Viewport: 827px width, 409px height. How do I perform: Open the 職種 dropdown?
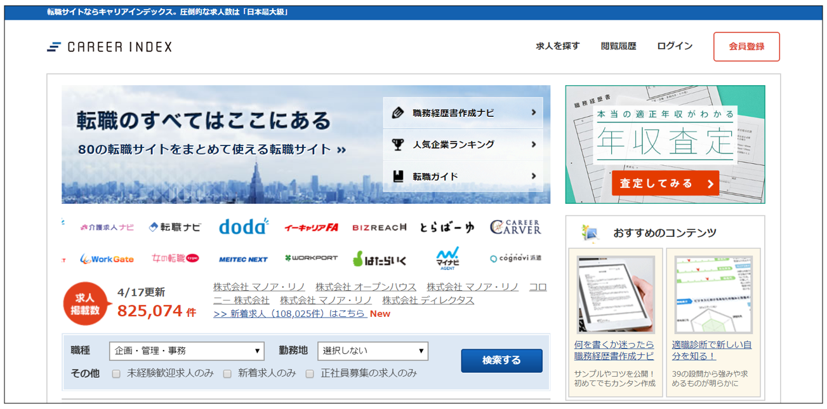pos(187,351)
